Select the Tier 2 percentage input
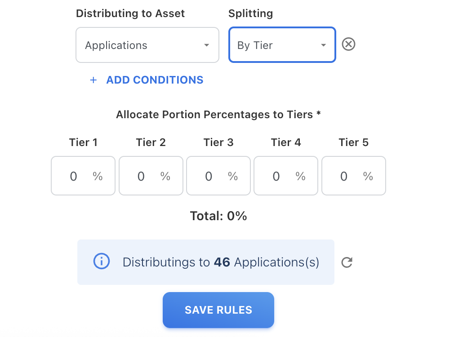The image size is (454, 337). (144, 176)
